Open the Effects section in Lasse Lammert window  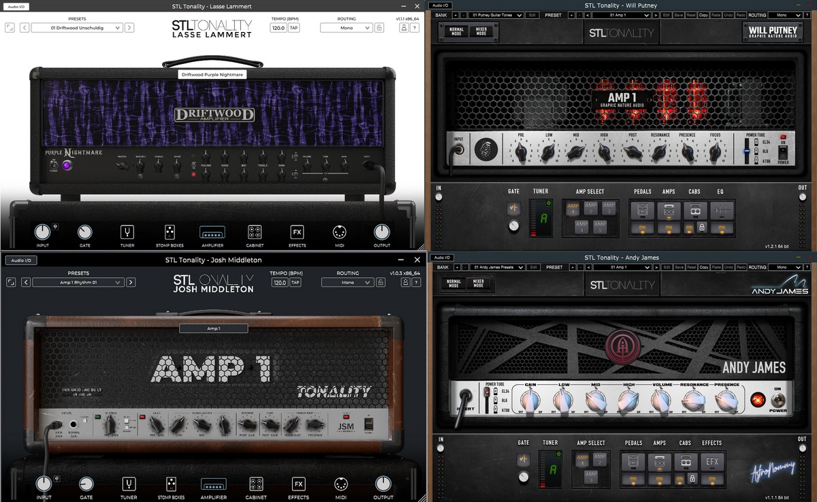(x=297, y=232)
